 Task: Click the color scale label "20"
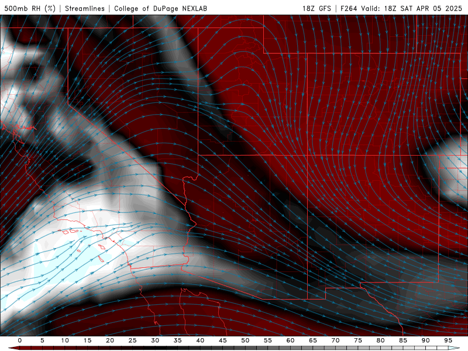click(x=110, y=340)
